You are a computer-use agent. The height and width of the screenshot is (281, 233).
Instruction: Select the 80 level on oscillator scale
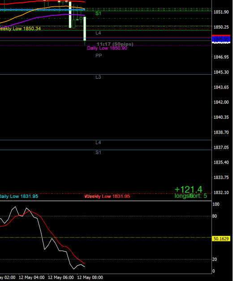point(215,216)
